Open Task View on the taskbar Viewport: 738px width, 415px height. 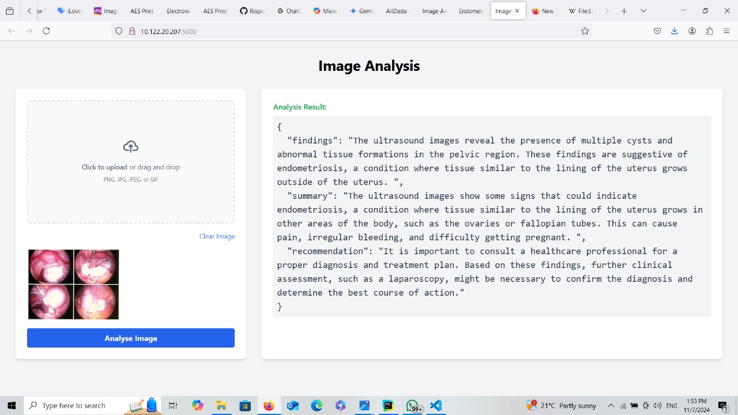[172, 406]
